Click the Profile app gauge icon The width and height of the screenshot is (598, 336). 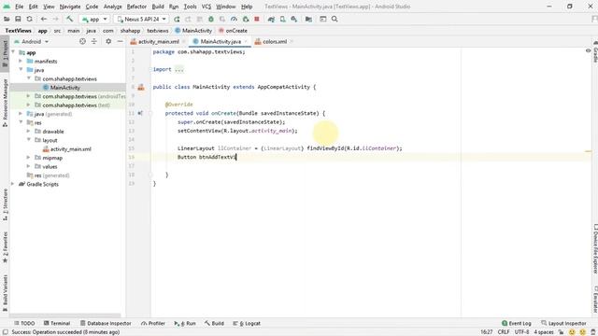point(234,19)
